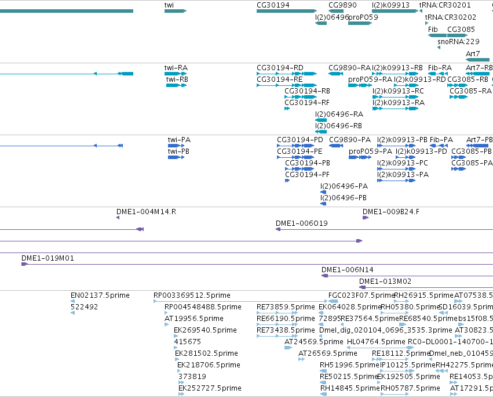Click the HL04764.5prime EST label
The width and height of the screenshot is (493, 397).
376,342
